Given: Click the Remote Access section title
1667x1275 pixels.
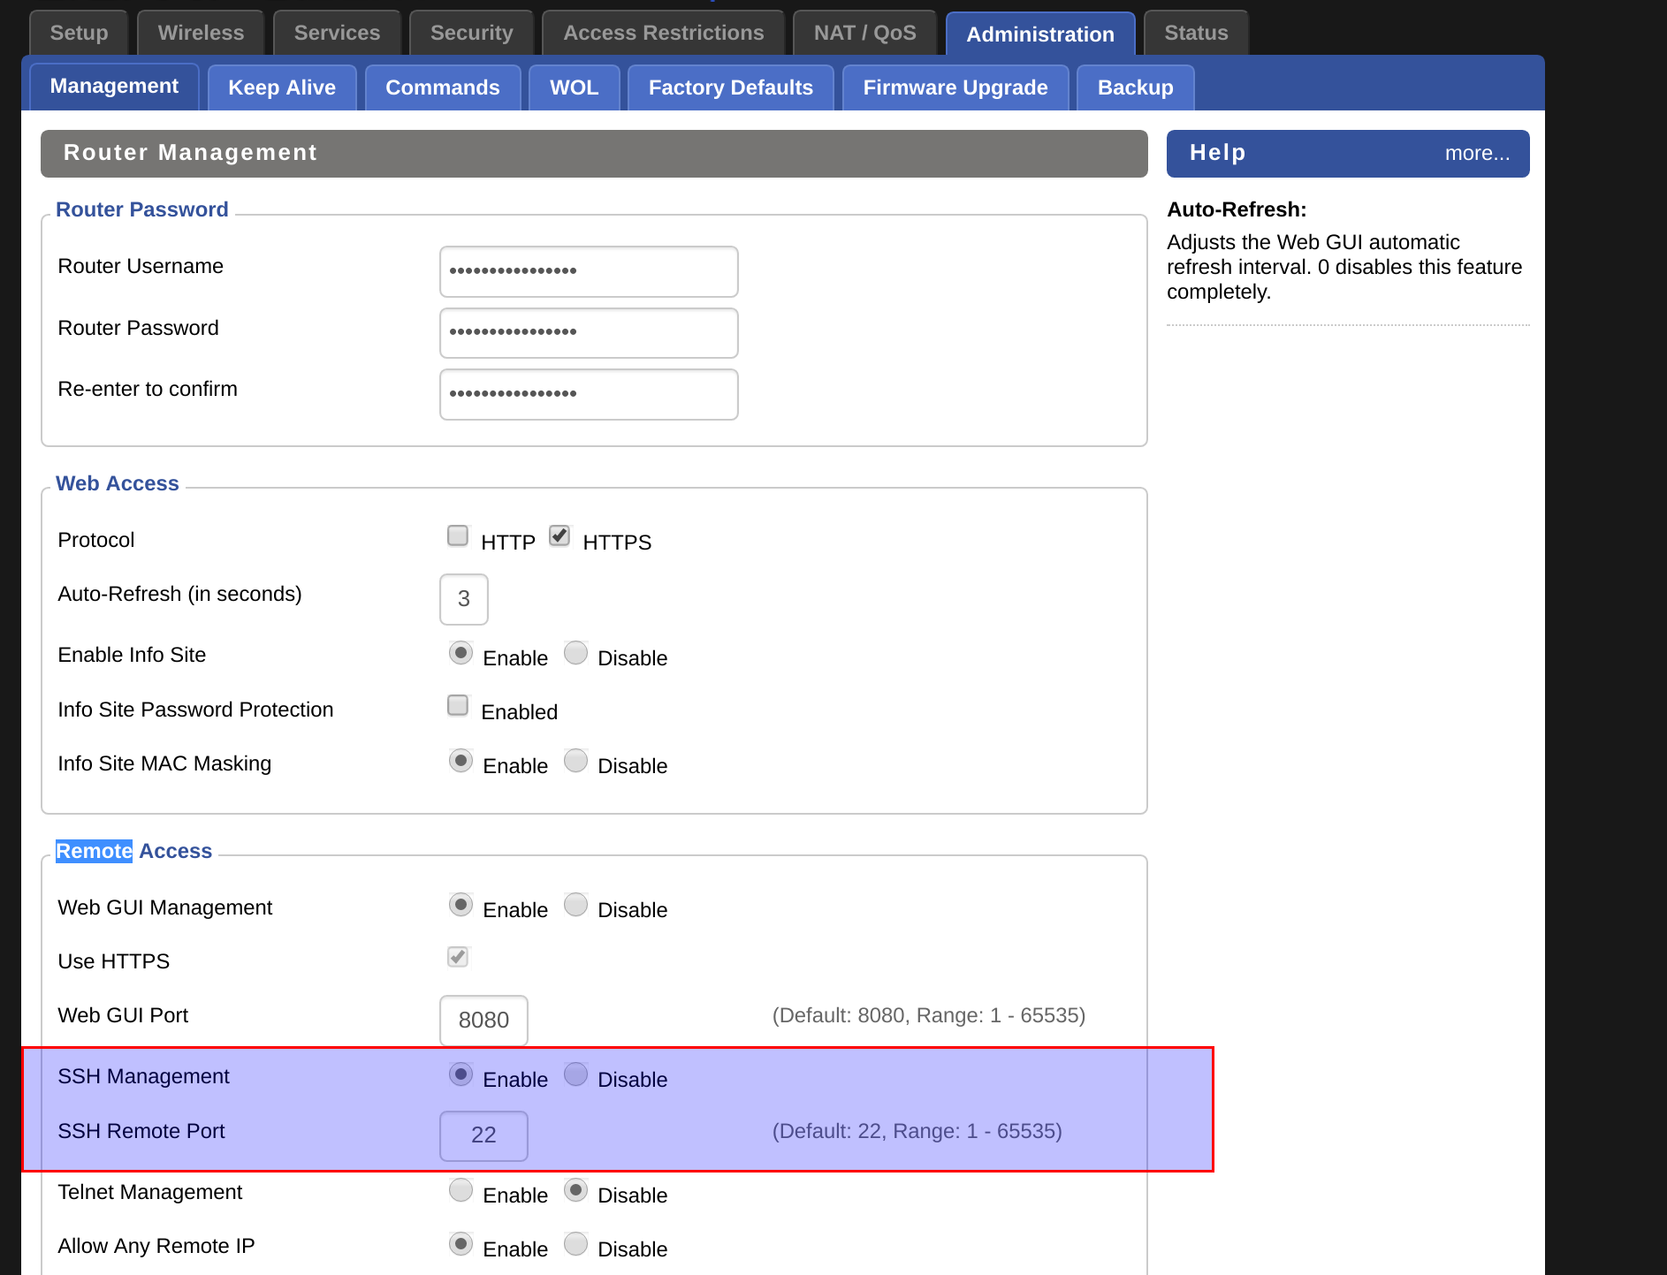Looking at the screenshot, I should [x=134, y=851].
